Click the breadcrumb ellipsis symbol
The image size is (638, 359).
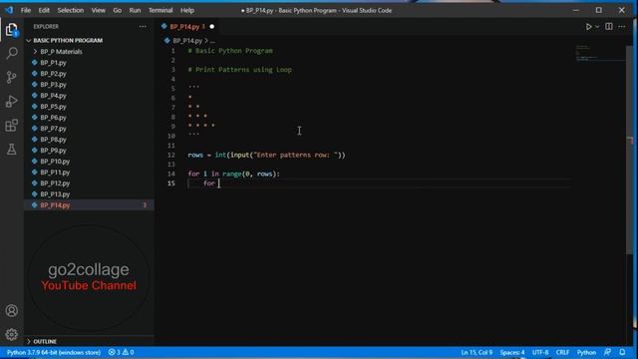coord(212,41)
